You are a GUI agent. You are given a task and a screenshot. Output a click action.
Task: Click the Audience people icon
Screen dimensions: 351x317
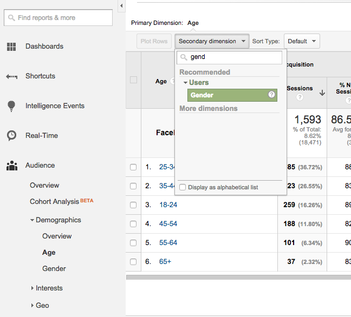[x=11, y=166]
